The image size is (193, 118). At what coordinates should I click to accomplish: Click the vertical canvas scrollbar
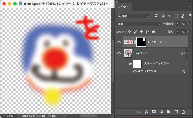(x=113, y=61)
